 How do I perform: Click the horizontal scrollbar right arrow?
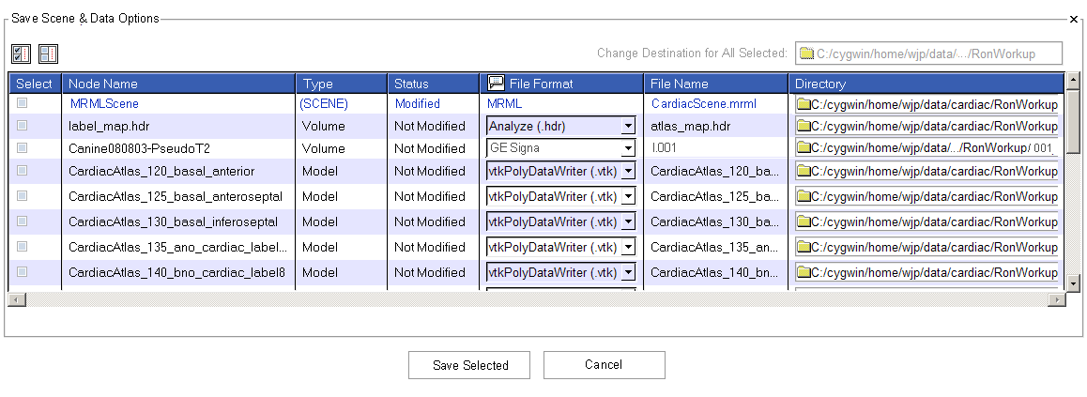click(1057, 299)
